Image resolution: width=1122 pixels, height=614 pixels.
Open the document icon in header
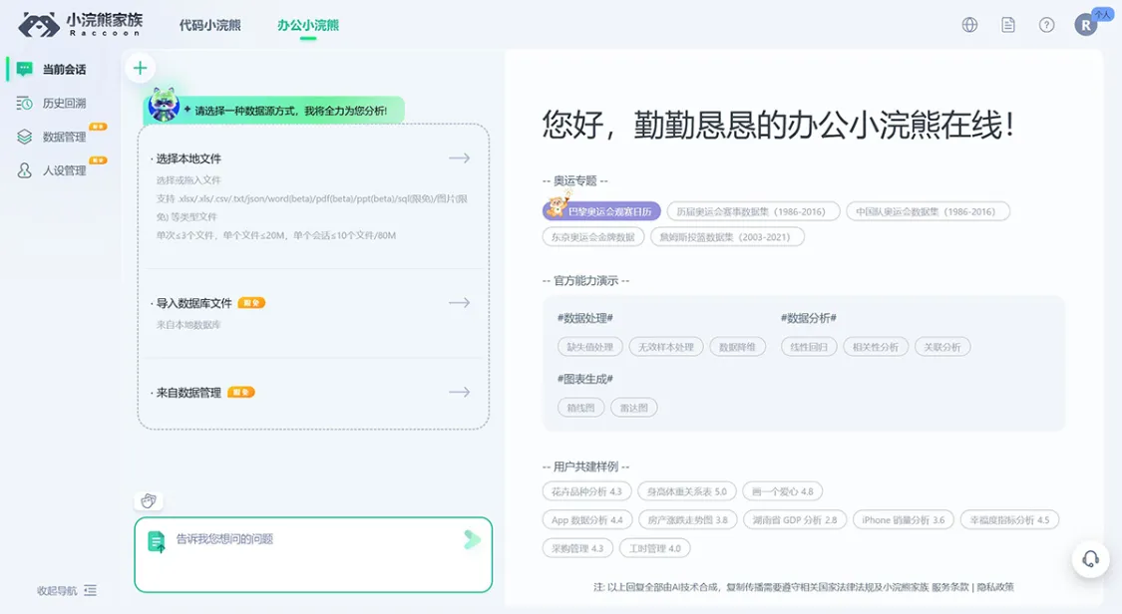1008,25
